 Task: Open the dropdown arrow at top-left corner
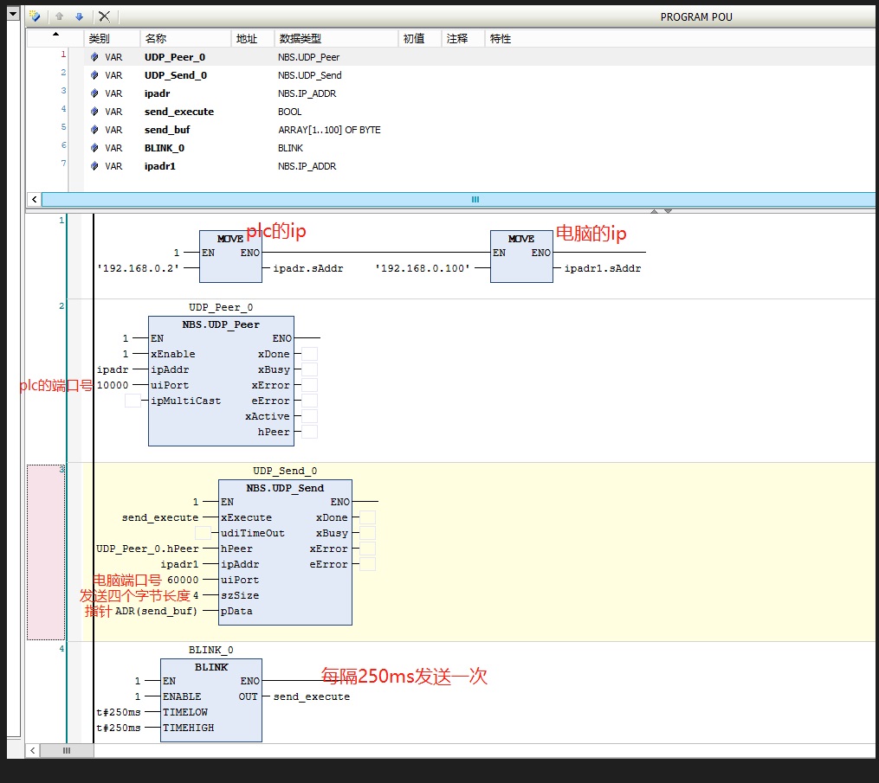[x=14, y=13]
